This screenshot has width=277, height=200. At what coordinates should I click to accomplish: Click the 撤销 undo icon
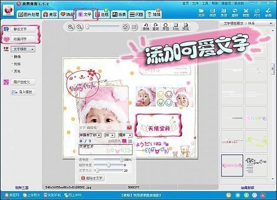pos(146,27)
